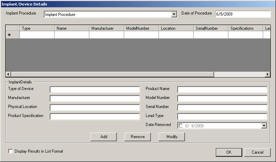Click the Add button
Image resolution: width=276 pixels, height=162 pixels.
(x=104, y=137)
